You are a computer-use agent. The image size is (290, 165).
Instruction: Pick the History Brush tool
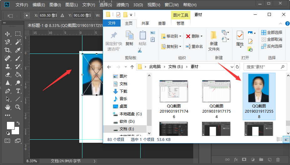coord(18,66)
